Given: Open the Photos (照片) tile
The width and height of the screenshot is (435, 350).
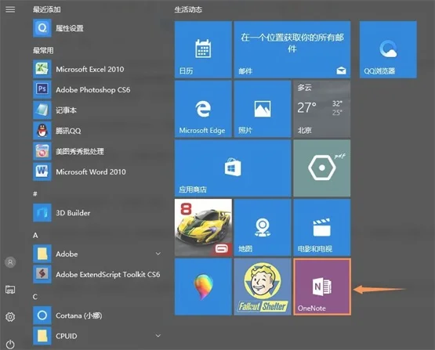Looking at the screenshot, I should [263, 109].
